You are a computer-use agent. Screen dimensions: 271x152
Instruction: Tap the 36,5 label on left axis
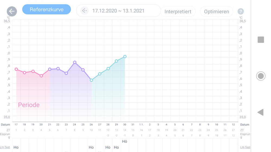pyautogui.click(x=7, y=21)
